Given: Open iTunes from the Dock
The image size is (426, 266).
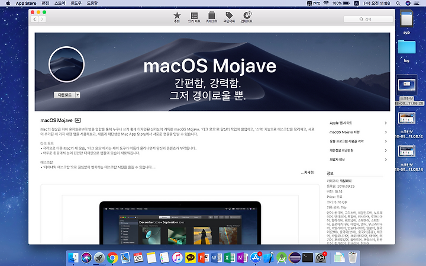Looking at the screenshot, I should point(177,258).
